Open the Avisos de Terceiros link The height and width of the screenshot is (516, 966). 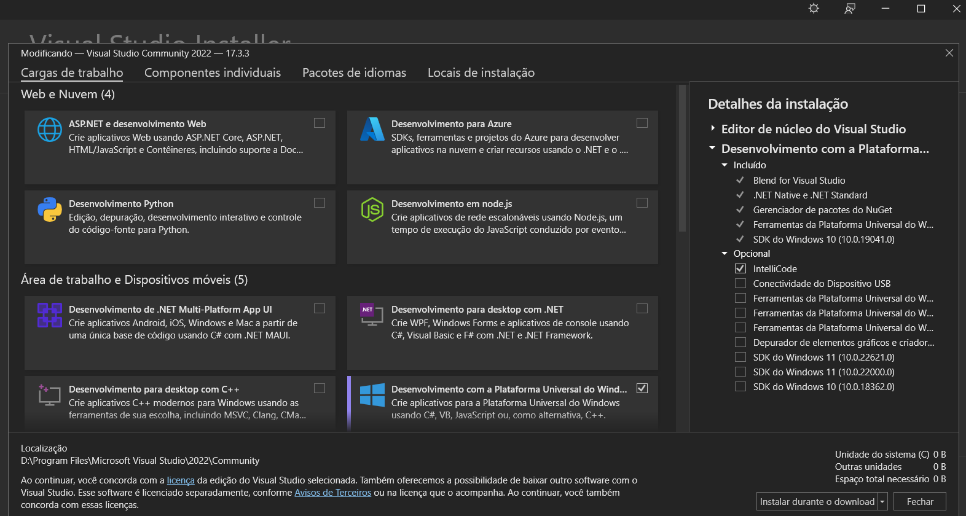(332, 493)
